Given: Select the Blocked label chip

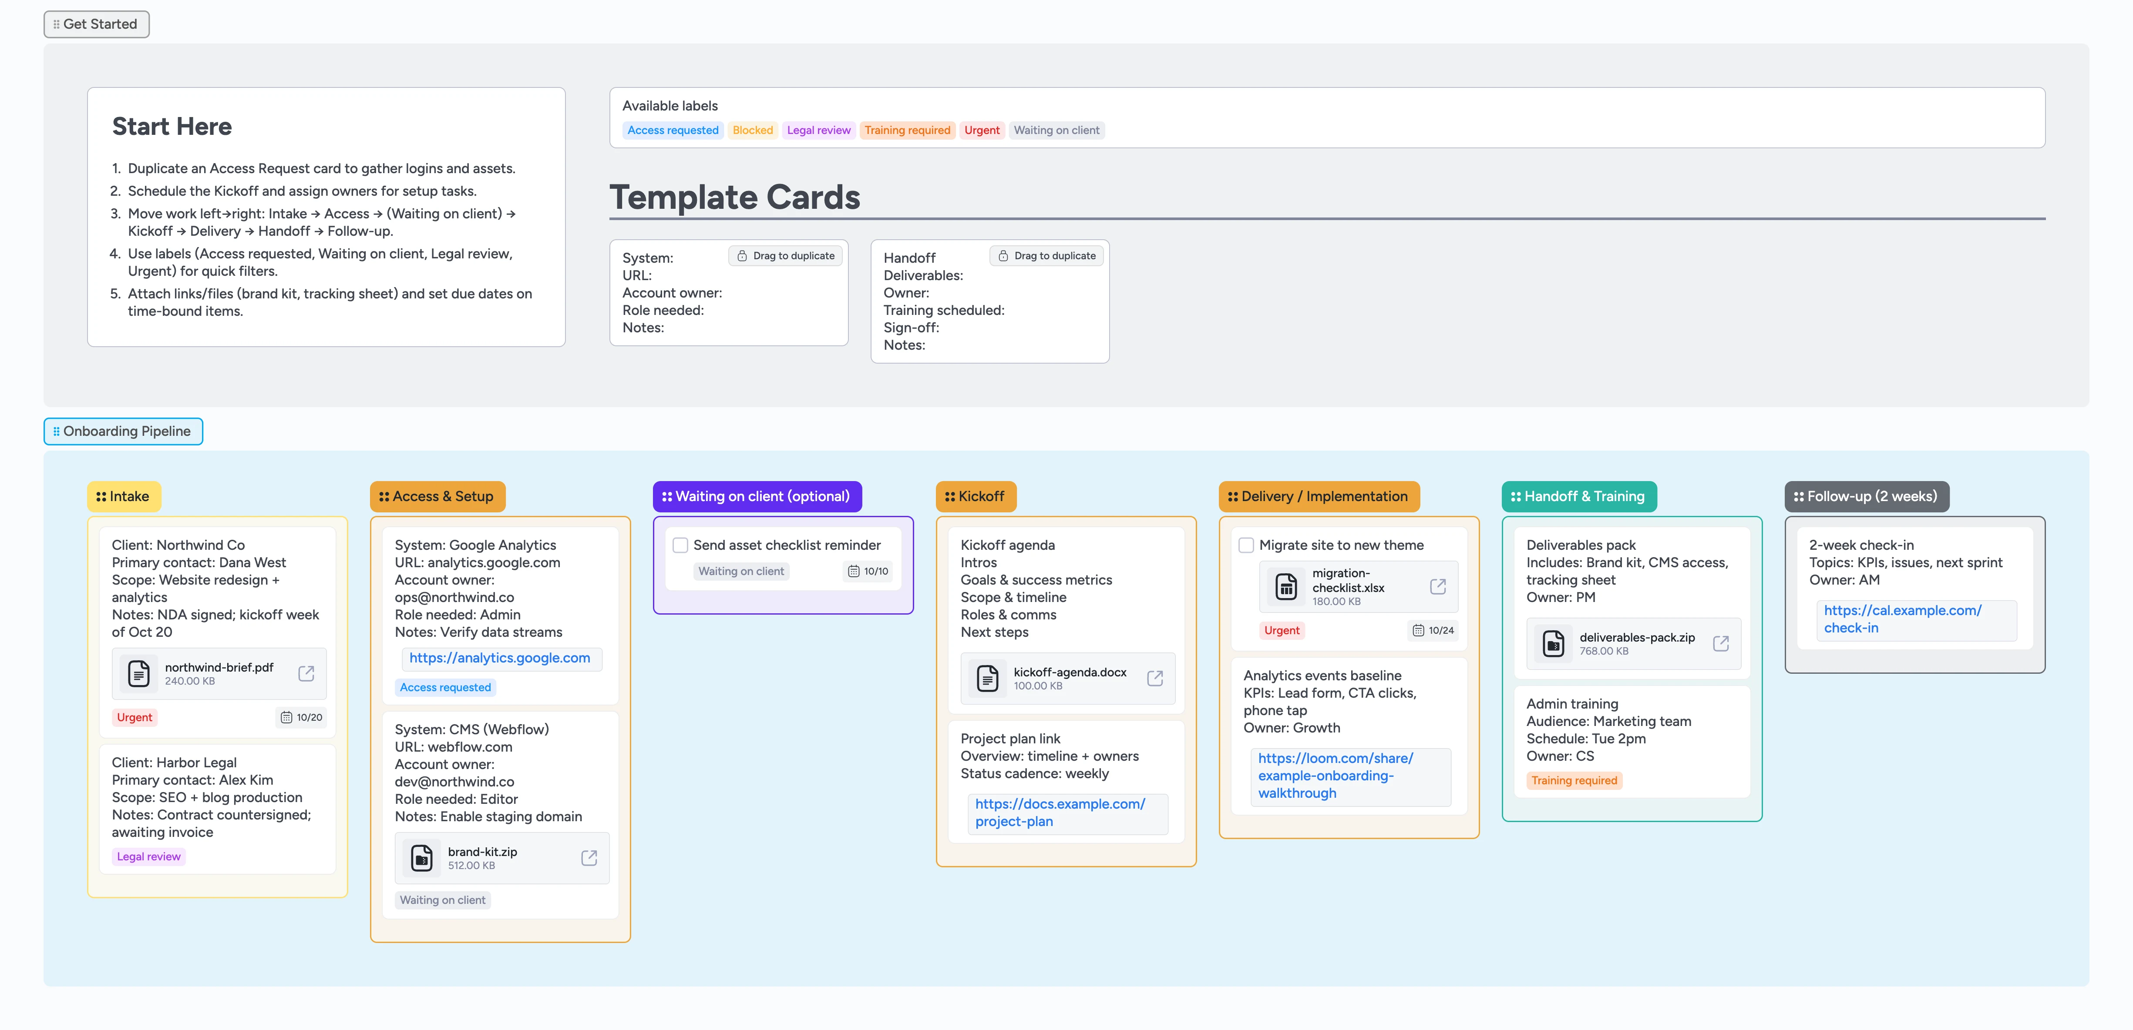Looking at the screenshot, I should pyautogui.click(x=752, y=130).
